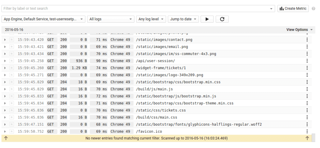Open three-dot menu for /static/images/contact.png
Image resolution: width=320 pixels, height=148 pixels.
point(307,39)
